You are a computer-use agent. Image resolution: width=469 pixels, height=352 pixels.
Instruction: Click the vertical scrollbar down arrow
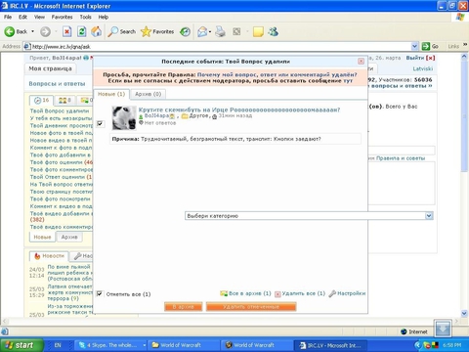(464, 314)
